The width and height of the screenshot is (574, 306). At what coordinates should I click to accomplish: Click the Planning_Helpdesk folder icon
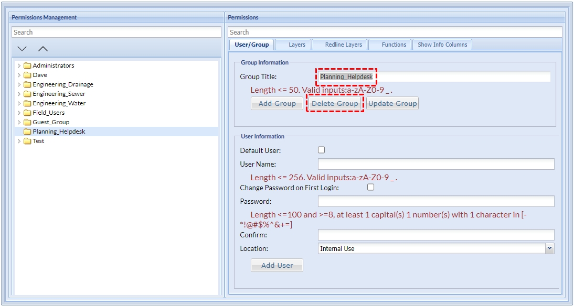pyautogui.click(x=27, y=132)
